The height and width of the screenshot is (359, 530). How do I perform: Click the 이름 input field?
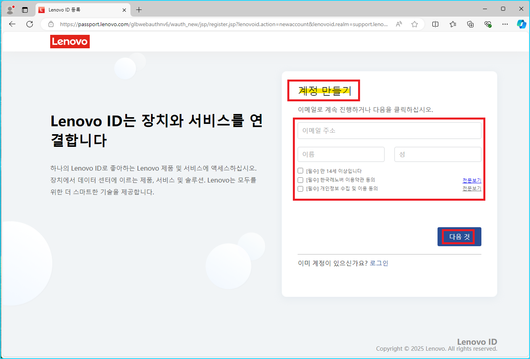(341, 154)
